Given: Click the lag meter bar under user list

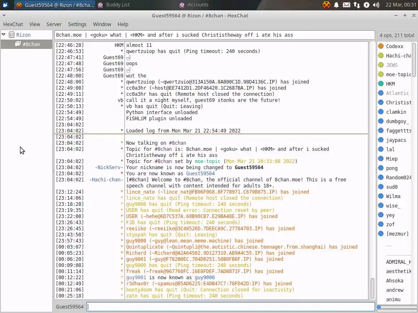Looking at the screenshot, I should click(396, 306).
